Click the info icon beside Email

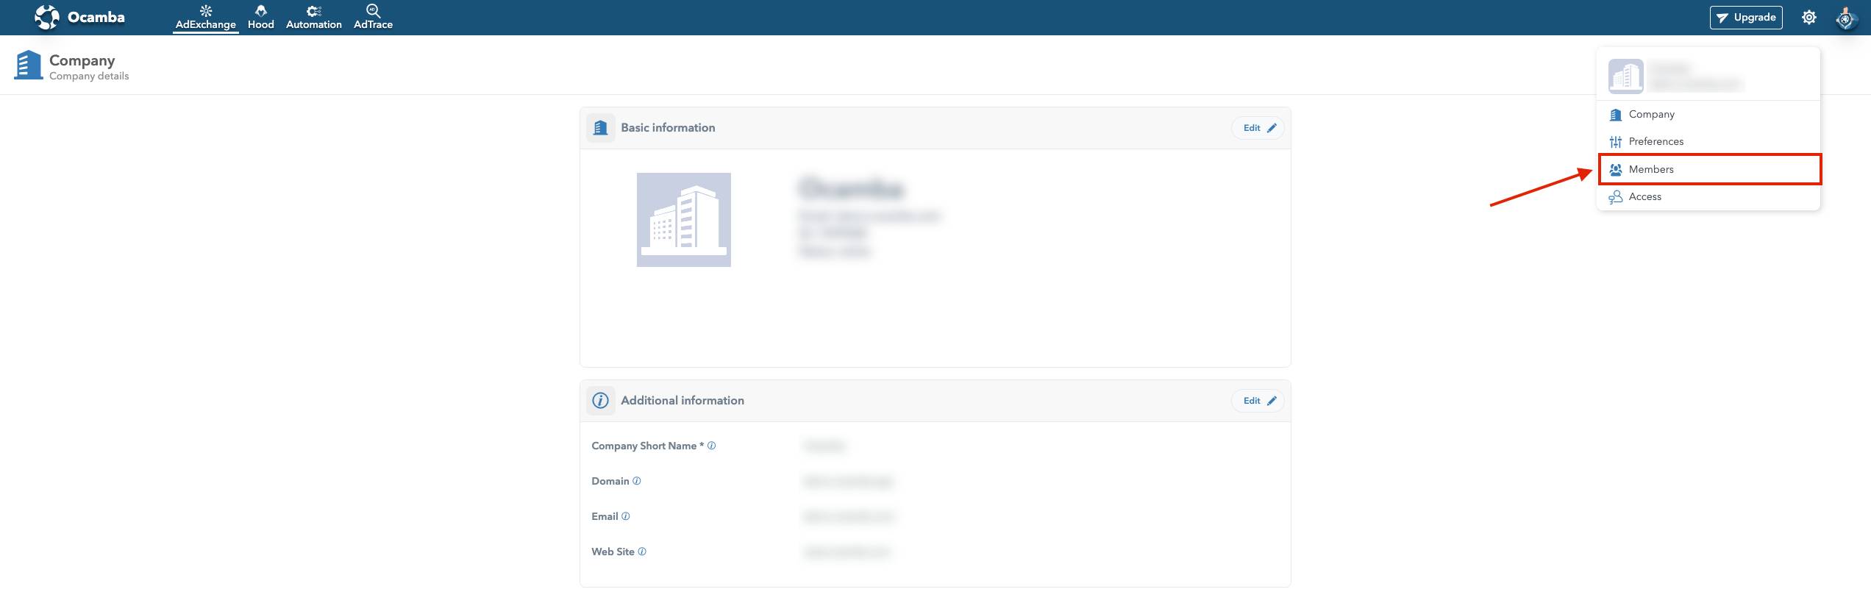626,516
